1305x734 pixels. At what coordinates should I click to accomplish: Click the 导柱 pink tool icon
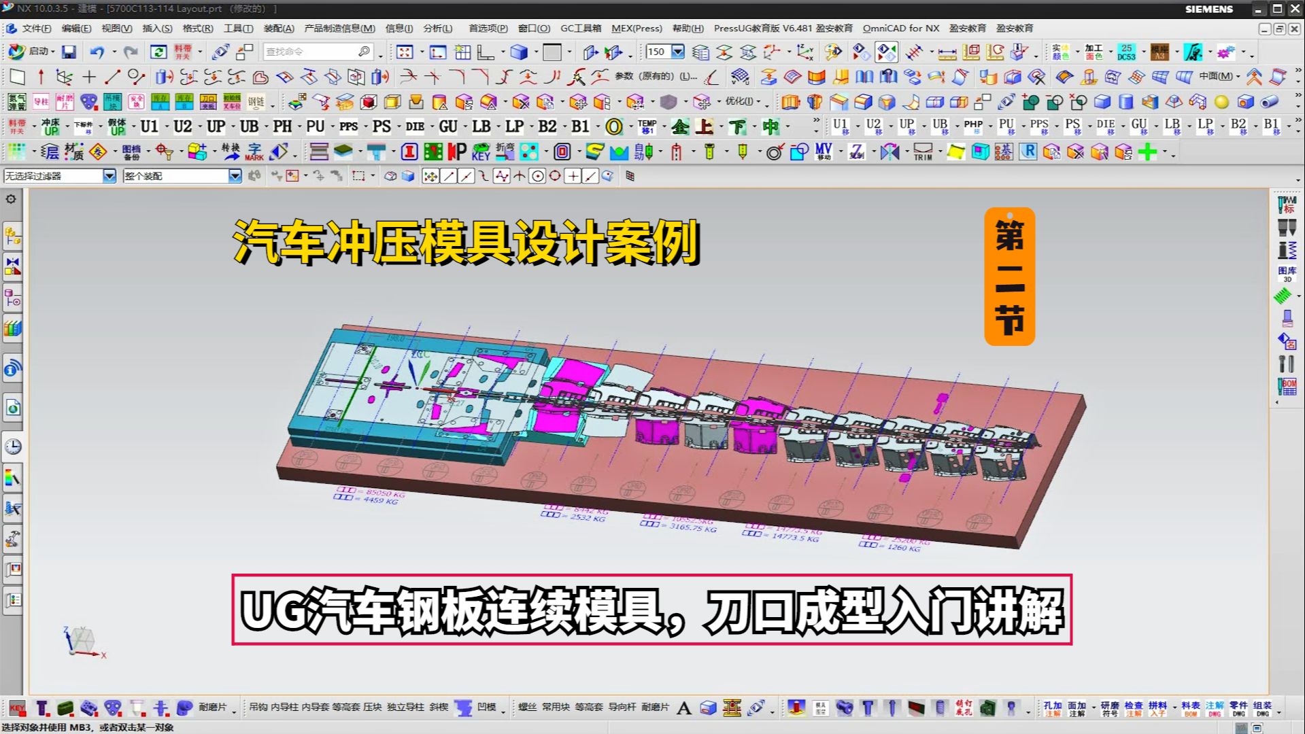pyautogui.click(x=41, y=101)
